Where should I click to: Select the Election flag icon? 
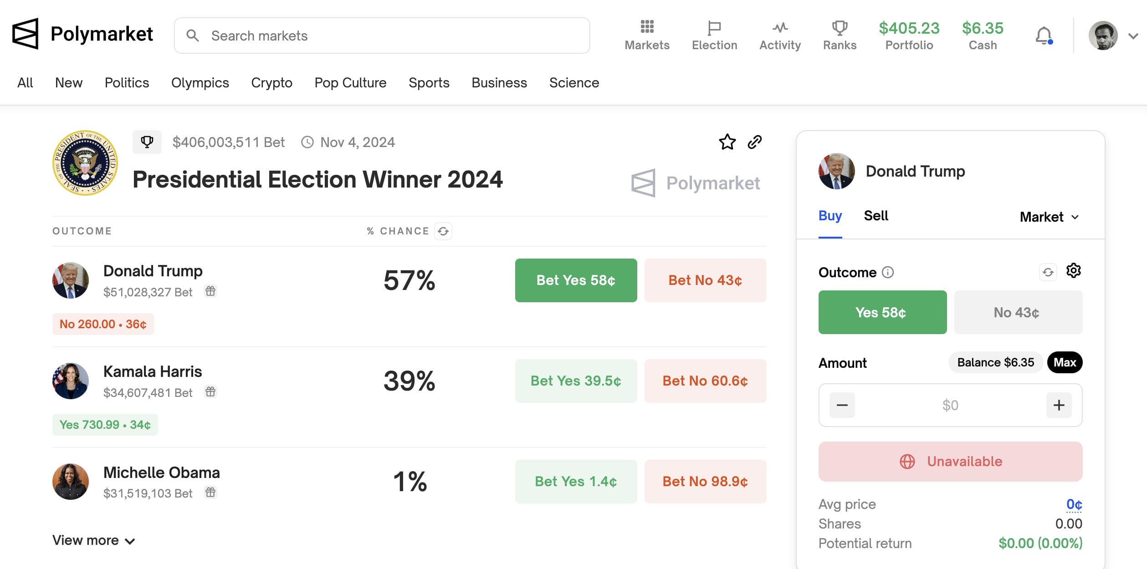(713, 27)
